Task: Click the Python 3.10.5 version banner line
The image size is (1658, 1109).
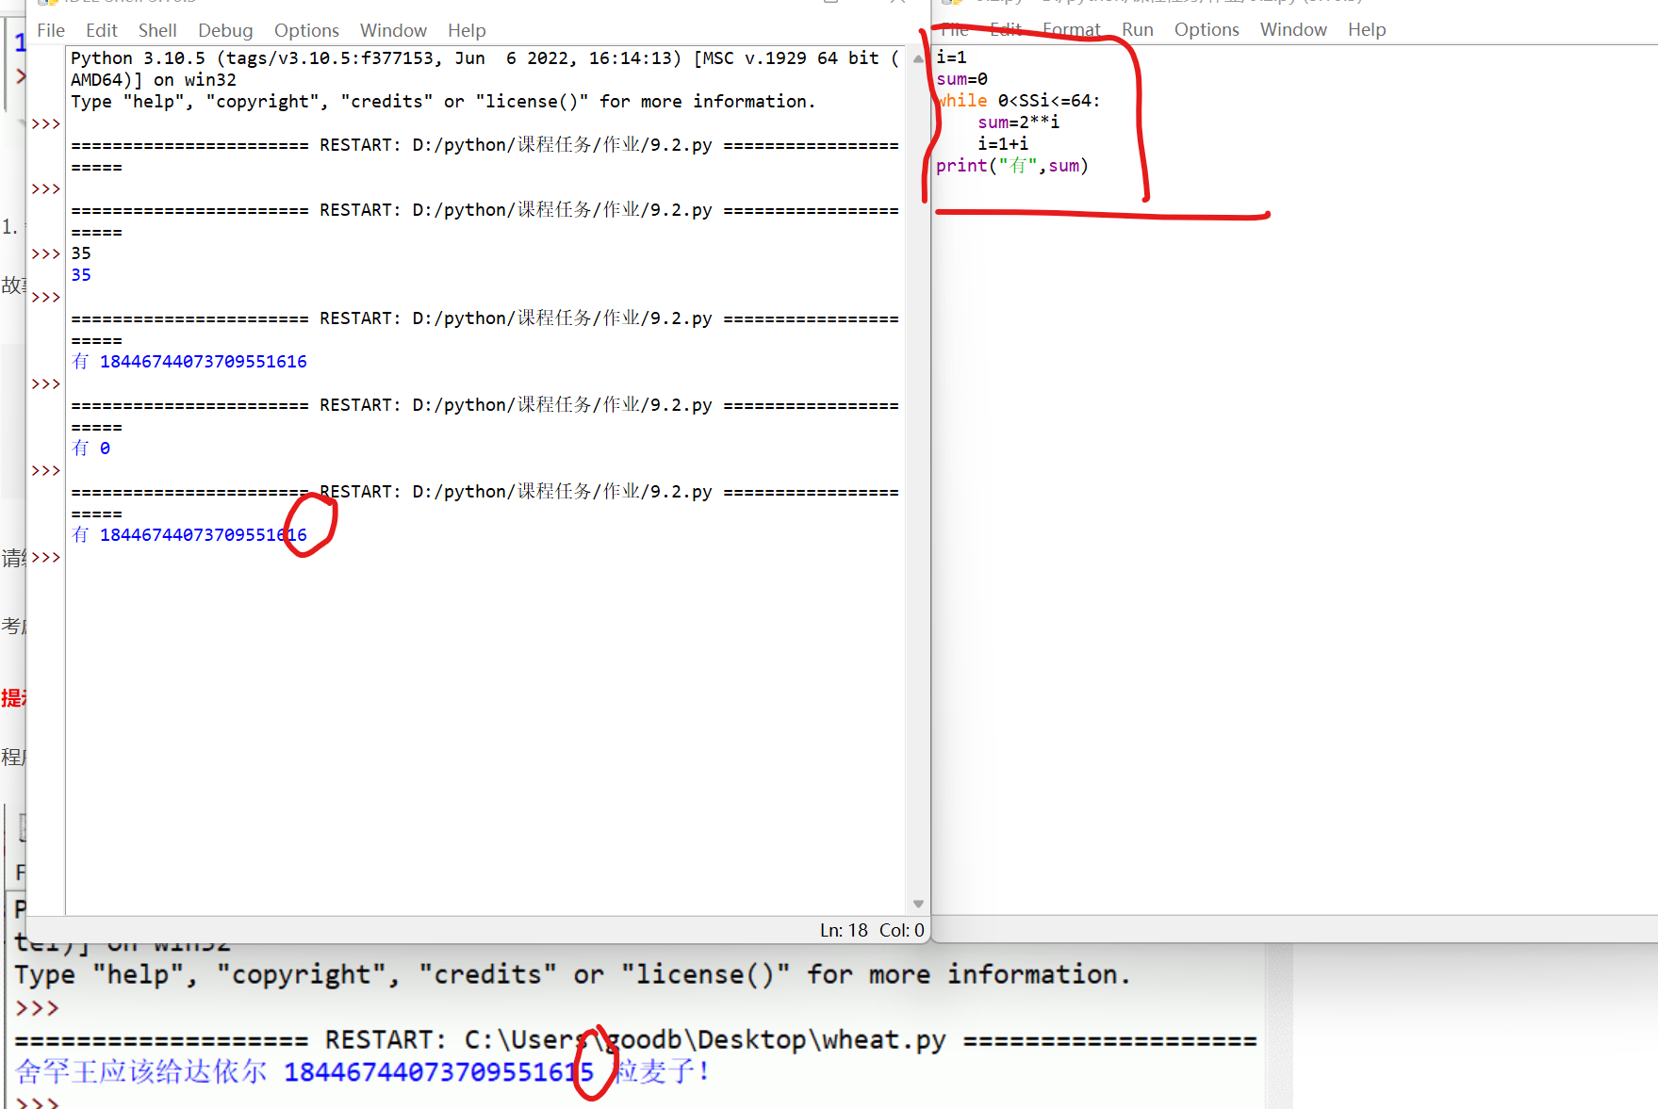Action: click(x=484, y=58)
